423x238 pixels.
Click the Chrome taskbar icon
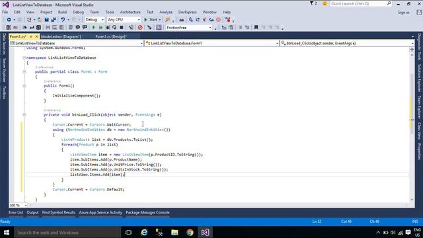click(x=190, y=232)
